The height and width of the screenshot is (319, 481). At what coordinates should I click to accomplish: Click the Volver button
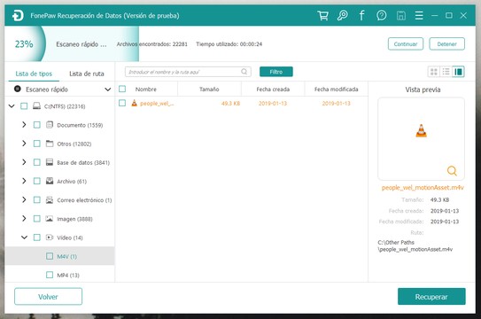point(48,297)
